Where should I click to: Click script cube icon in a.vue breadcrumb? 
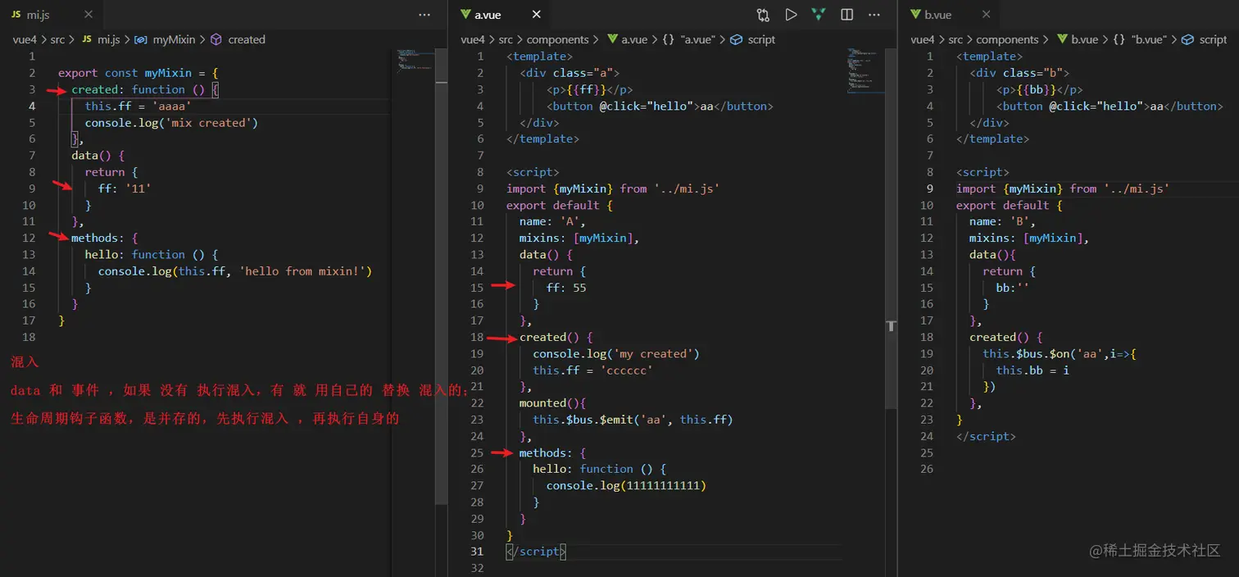coord(736,39)
